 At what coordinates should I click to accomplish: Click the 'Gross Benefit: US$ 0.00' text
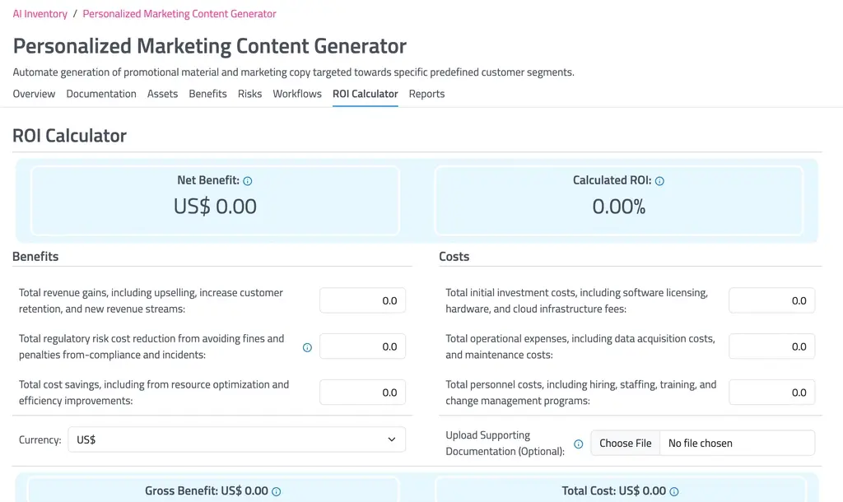[x=207, y=490]
